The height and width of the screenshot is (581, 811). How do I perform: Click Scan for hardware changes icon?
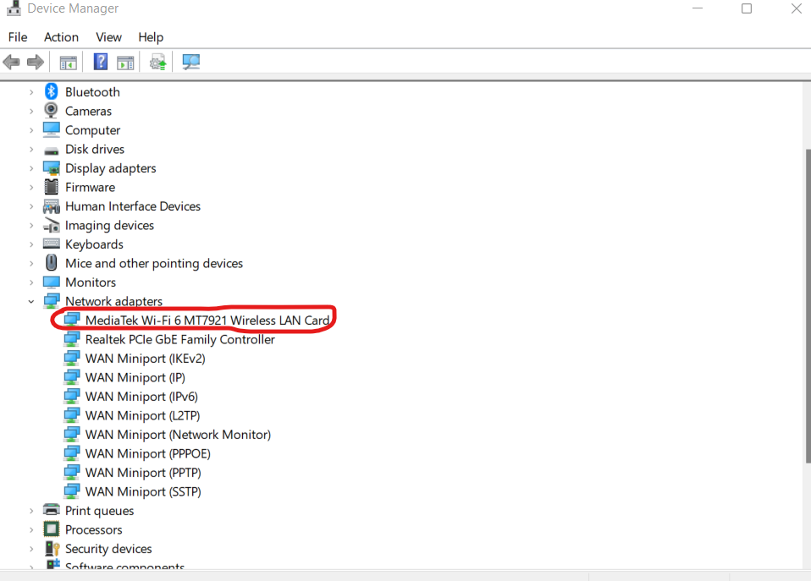pos(190,62)
